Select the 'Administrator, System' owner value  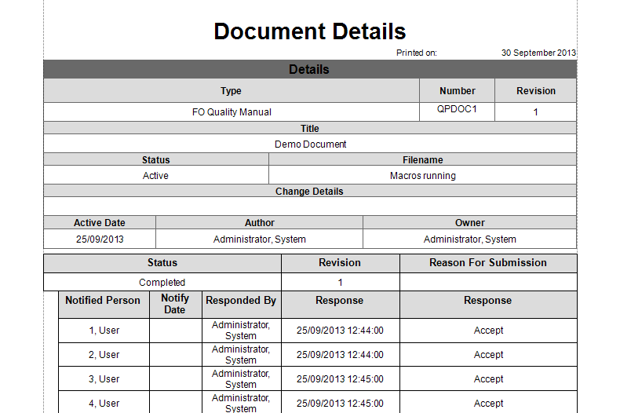coord(470,239)
